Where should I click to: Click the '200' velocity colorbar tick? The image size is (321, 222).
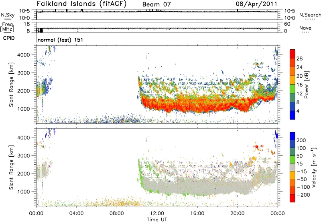(301, 140)
